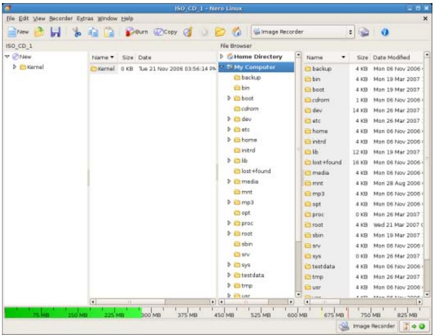
Task: Select the mp3 folder icon in file list
Action: tap(308, 194)
